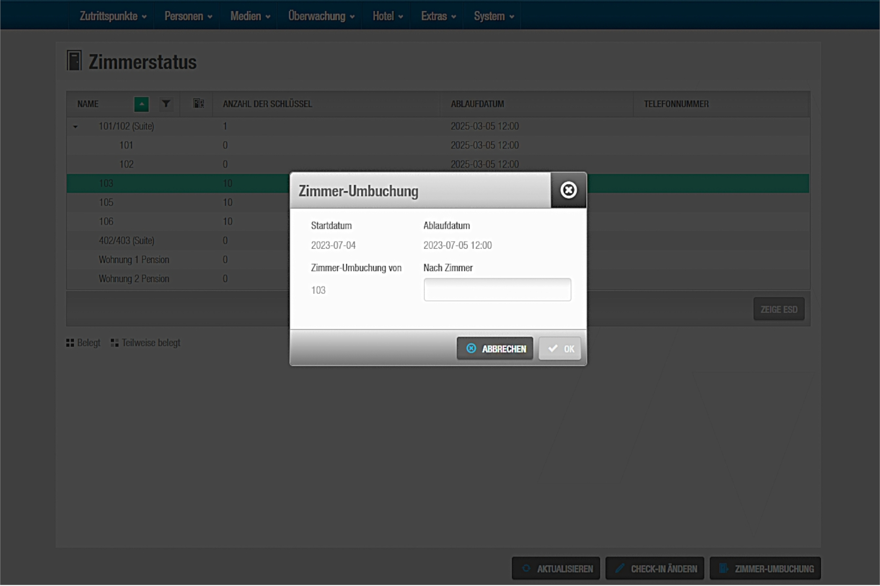Expand the Überwachung menu

[321, 16]
